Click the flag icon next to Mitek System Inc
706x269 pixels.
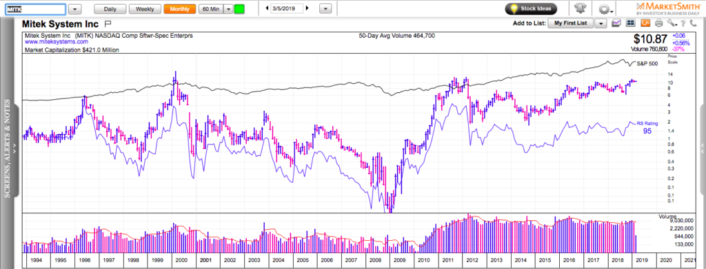(108, 23)
